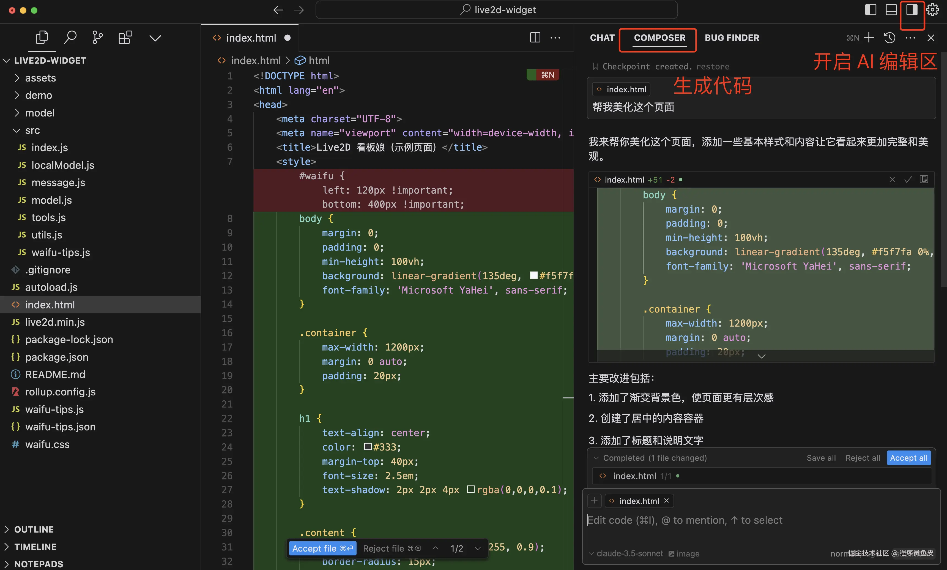Toggle the bottom panel
Screen dimensions: 947x570
[891, 10]
